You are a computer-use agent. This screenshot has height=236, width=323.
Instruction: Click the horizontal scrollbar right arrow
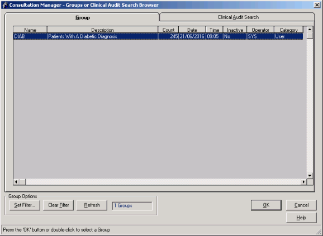303,182
